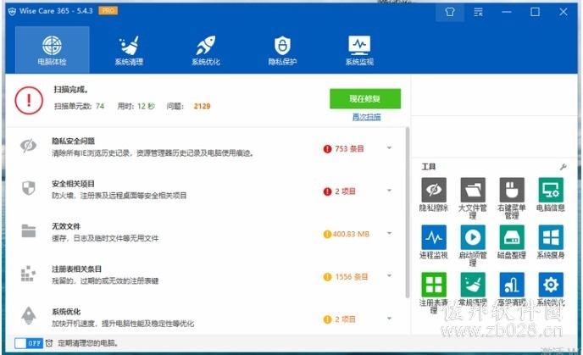Click the PRO badge in the title bar
The image size is (583, 355).
(108, 11)
